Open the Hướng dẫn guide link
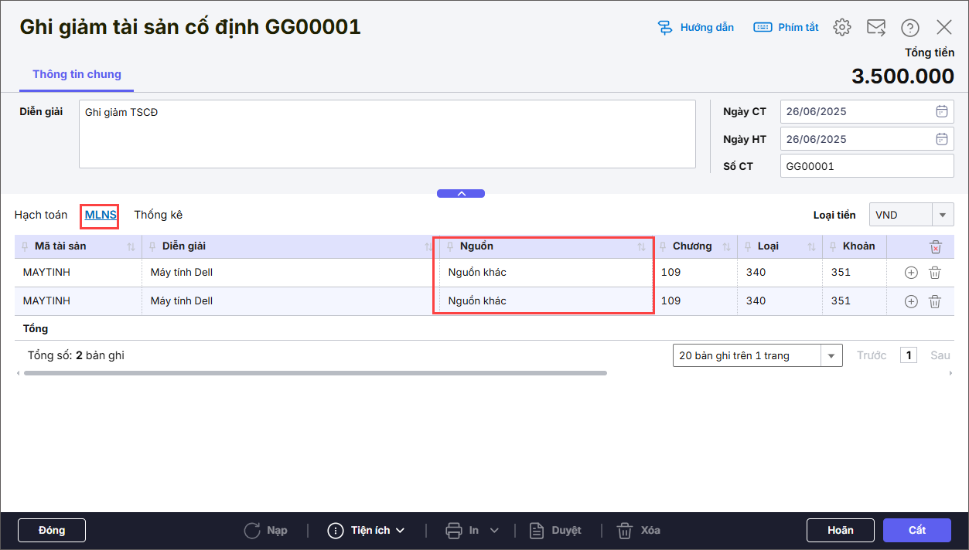 [695, 28]
